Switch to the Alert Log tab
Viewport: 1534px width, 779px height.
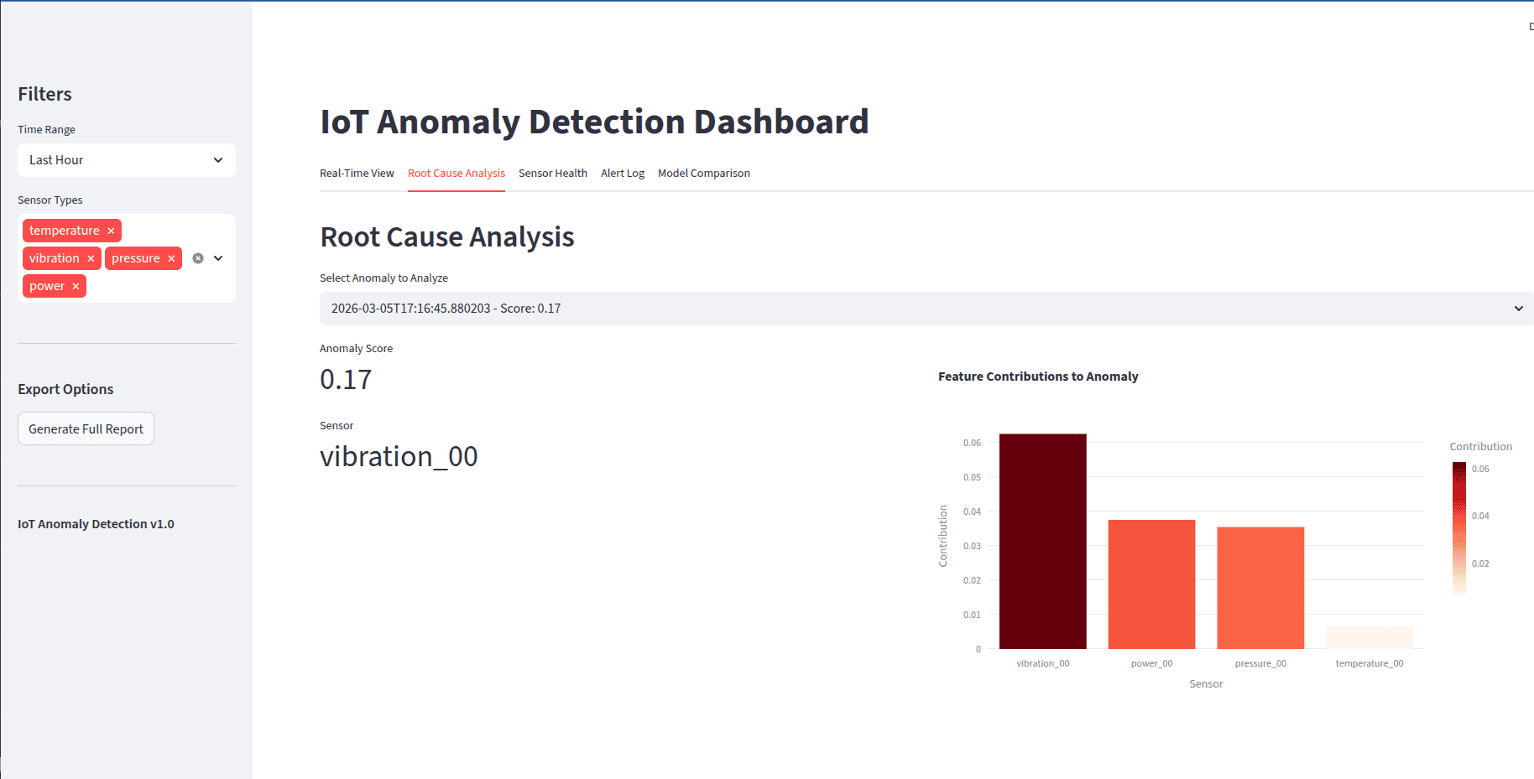tap(622, 173)
